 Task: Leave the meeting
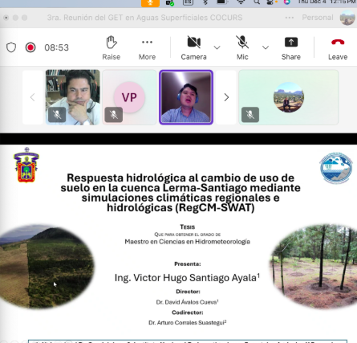[x=338, y=48]
